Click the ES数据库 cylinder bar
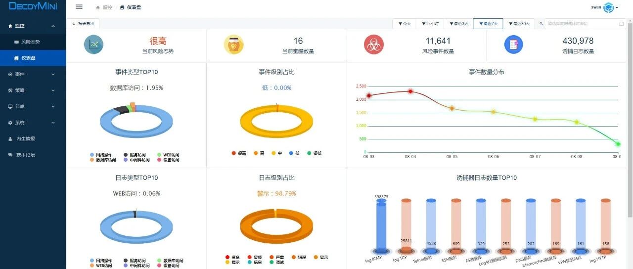Image resolution: width=633 pixels, height=269 pixels. 481,225
